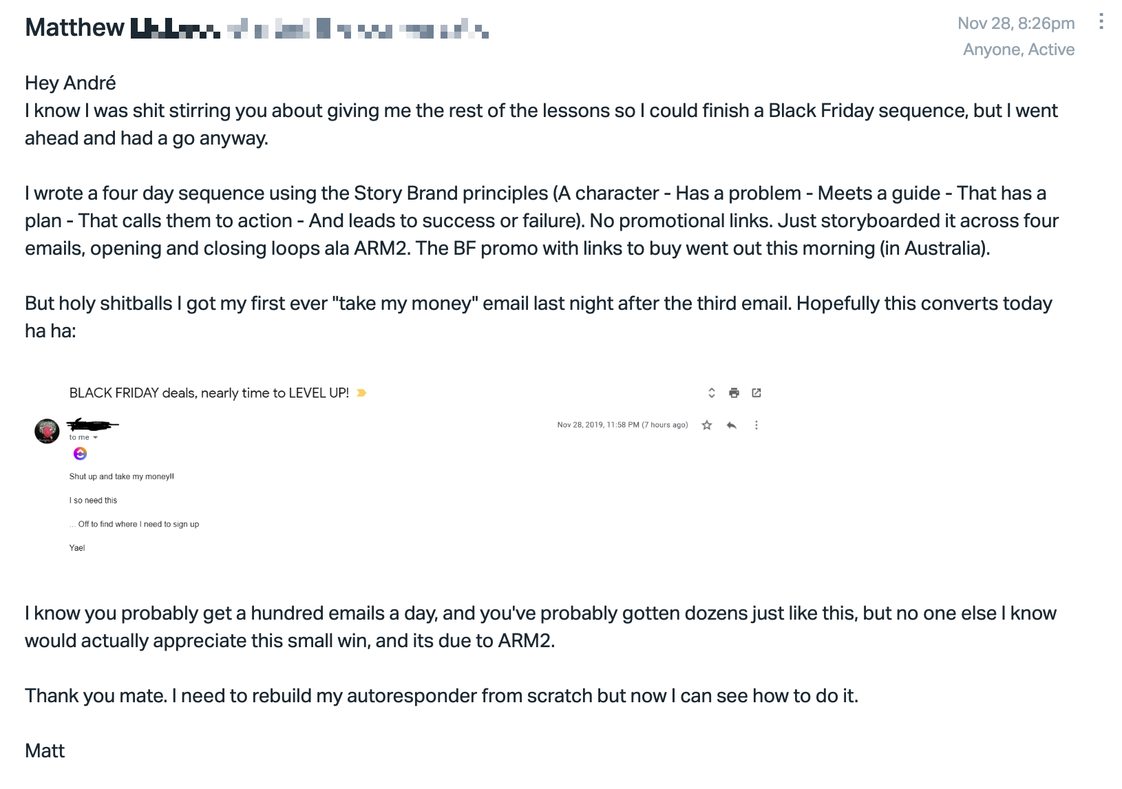The width and height of the screenshot is (1122, 789).
Task: Click the print icon in embedded email
Action: click(x=734, y=393)
